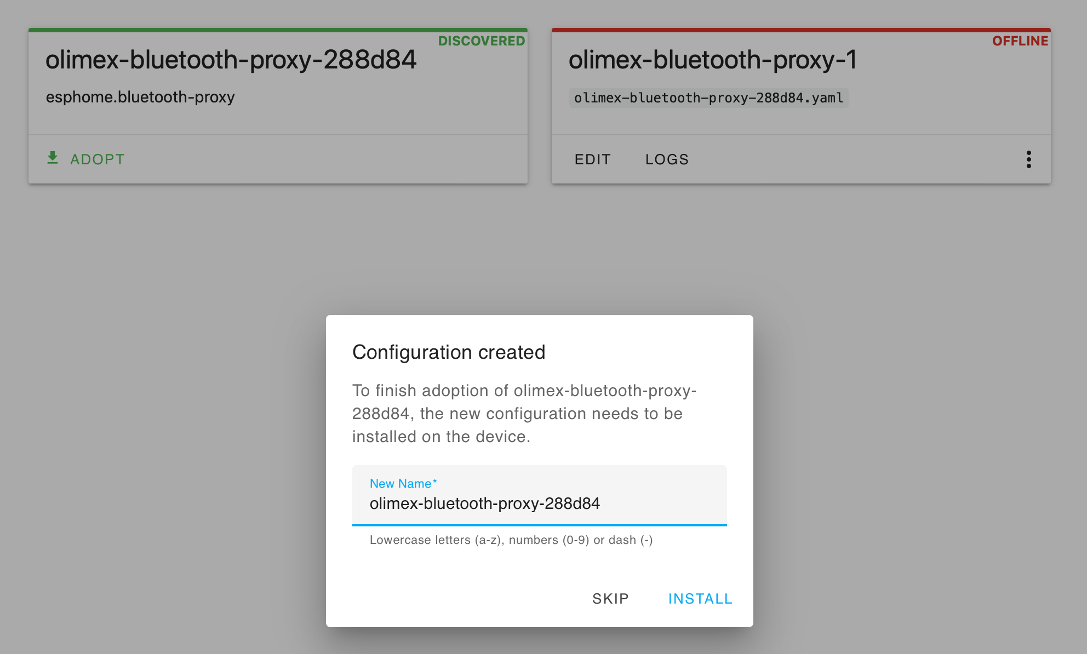Image resolution: width=1087 pixels, height=654 pixels.
Task: Click INSTALL in the Configuration created dialog
Action: click(x=700, y=598)
